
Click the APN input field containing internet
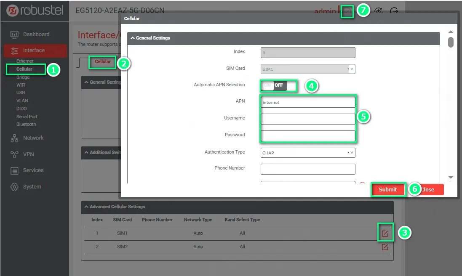tap(308, 102)
